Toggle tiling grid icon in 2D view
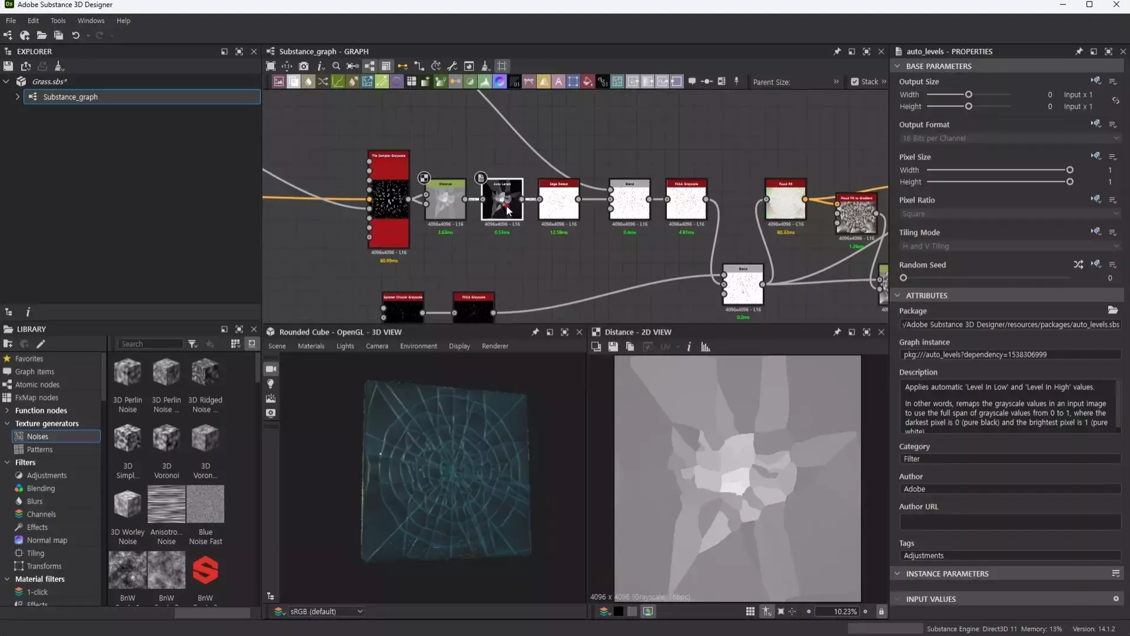Image resolution: width=1130 pixels, height=636 pixels. click(x=750, y=612)
